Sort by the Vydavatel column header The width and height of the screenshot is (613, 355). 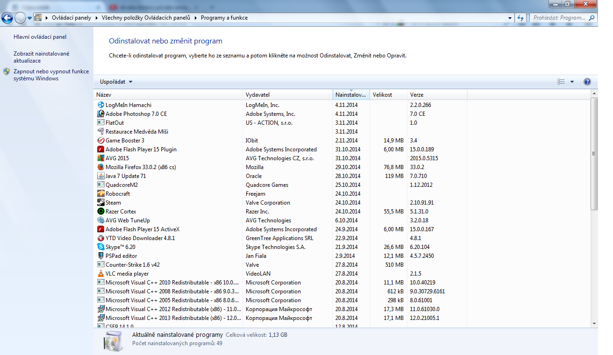(x=288, y=95)
